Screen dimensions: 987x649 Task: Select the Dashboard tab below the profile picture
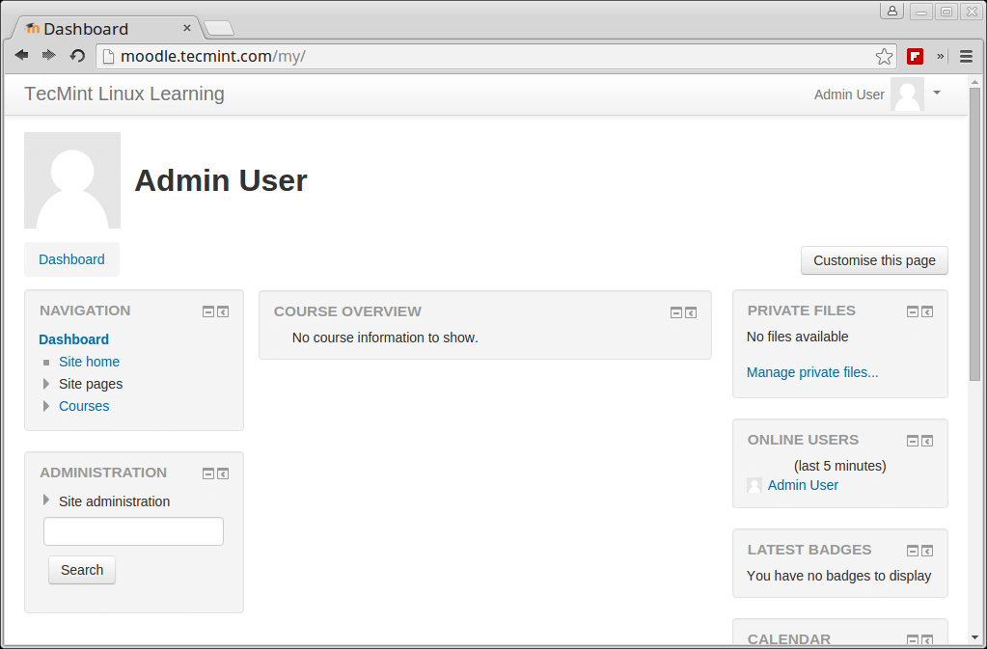pyautogui.click(x=71, y=259)
